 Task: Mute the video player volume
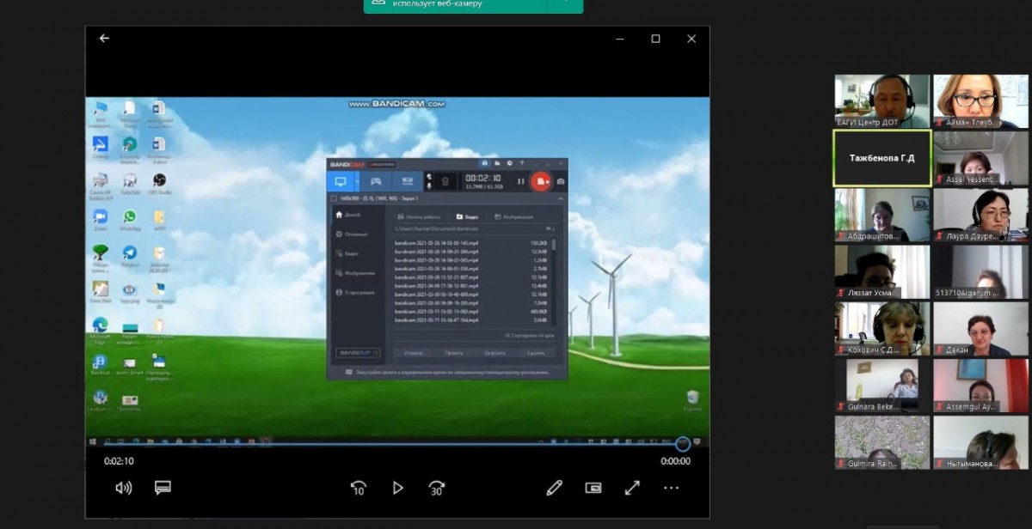click(x=124, y=488)
